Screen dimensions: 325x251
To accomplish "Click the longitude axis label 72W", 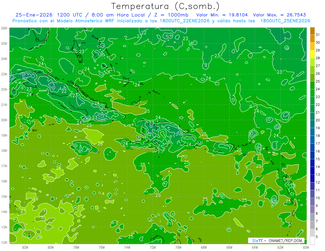I will (153, 247).
